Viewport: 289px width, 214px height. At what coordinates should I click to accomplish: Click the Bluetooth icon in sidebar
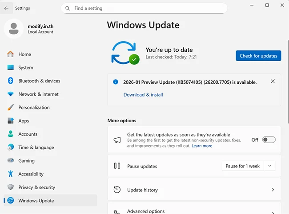pos(11,81)
